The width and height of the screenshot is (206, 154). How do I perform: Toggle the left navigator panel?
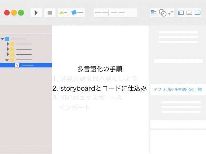[181, 13]
